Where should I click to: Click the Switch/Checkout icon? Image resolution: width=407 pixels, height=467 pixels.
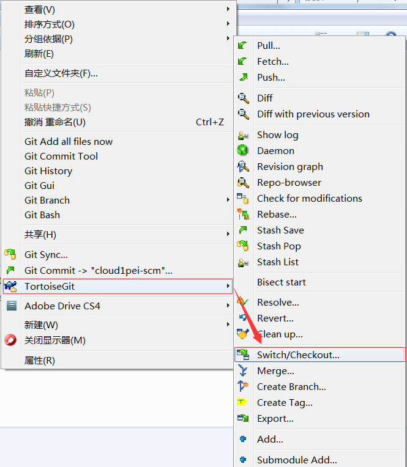243,355
